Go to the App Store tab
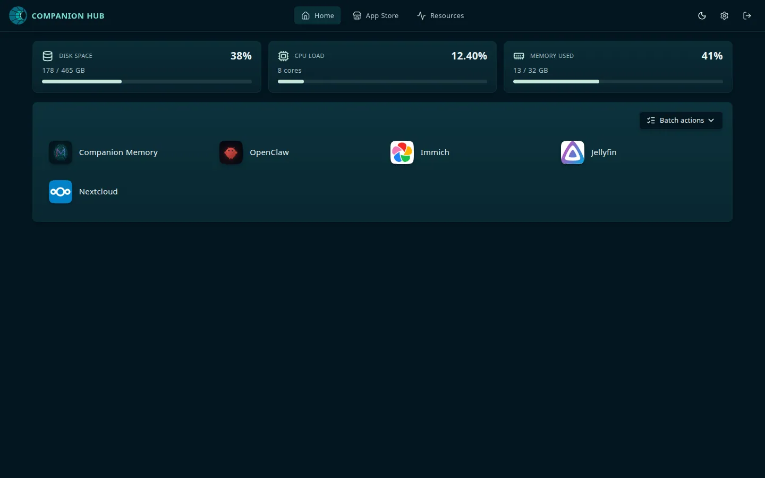Image resolution: width=765 pixels, height=478 pixels. 376,15
